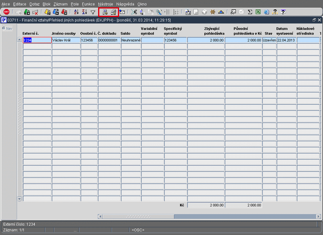Click the ship's wheel icon
Image resolution: width=323 pixels, height=235 pixels.
click(x=213, y=12)
